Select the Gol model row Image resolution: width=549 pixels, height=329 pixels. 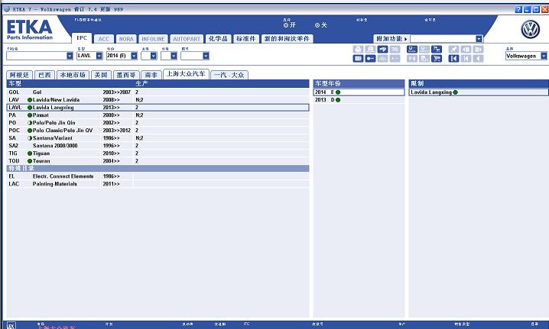pos(158,92)
